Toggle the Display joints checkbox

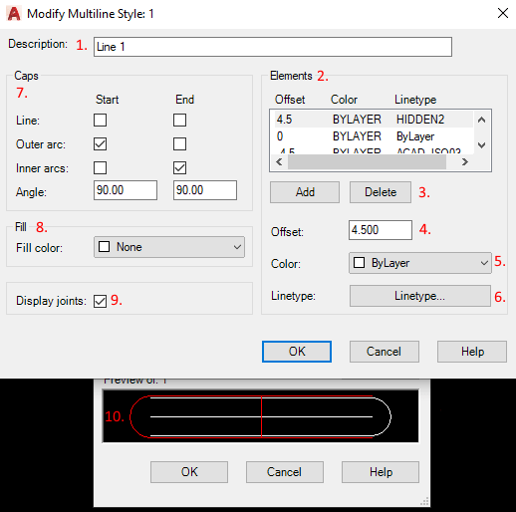click(x=100, y=301)
